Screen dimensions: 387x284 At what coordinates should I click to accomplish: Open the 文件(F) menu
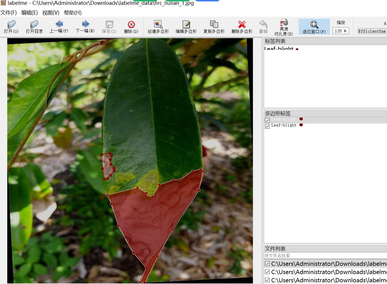click(9, 13)
